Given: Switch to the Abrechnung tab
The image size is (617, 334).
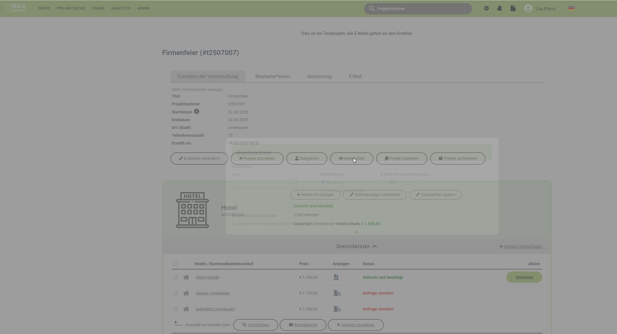Looking at the screenshot, I should click(x=319, y=76).
